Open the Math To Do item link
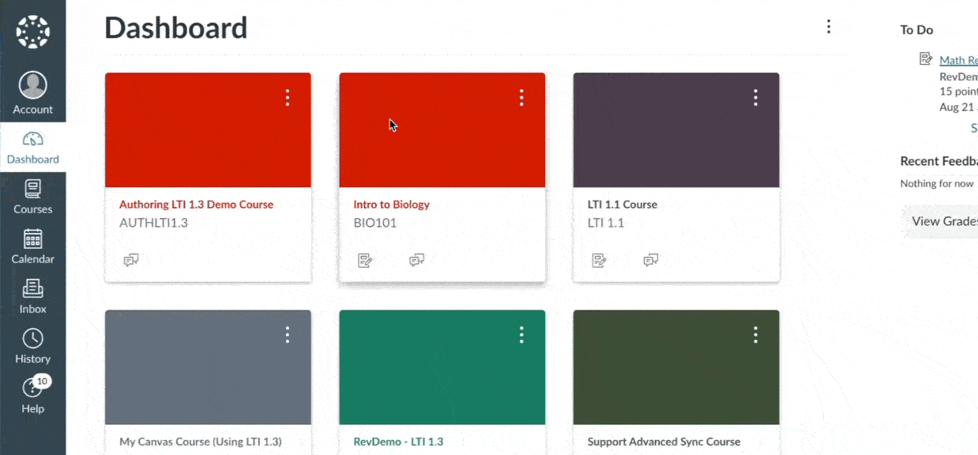This screenshot has height=455, width=978. point(957,60)
